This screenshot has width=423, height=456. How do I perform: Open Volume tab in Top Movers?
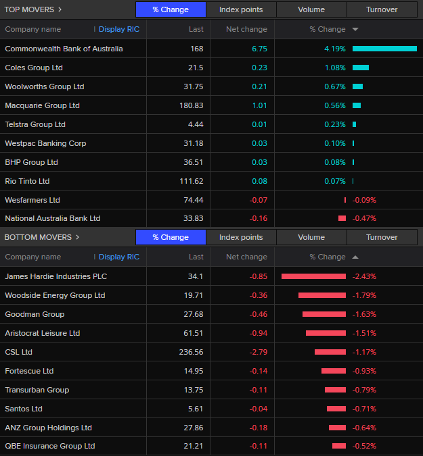pos(311,9)
